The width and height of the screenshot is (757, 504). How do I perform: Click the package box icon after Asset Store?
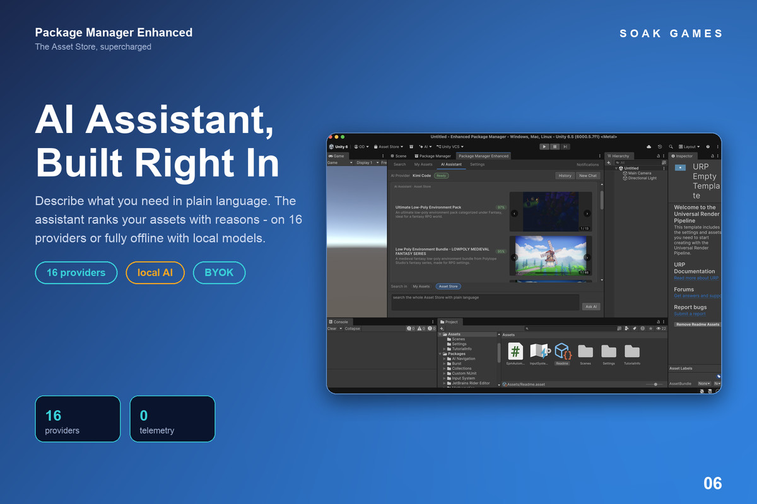pos(411,147)
